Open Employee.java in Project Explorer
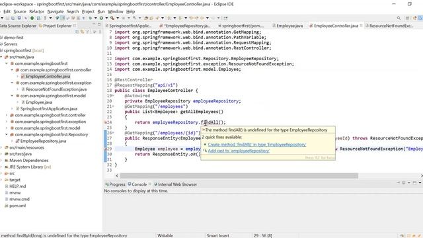The height and width of the screenshot is (238, 423). pyautogui.click(x=39, y=102)
